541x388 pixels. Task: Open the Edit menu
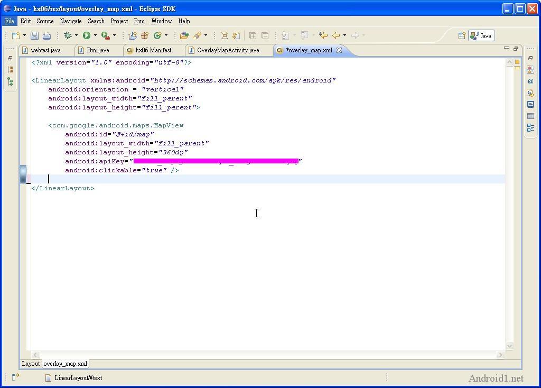click(x=25, y=21)
